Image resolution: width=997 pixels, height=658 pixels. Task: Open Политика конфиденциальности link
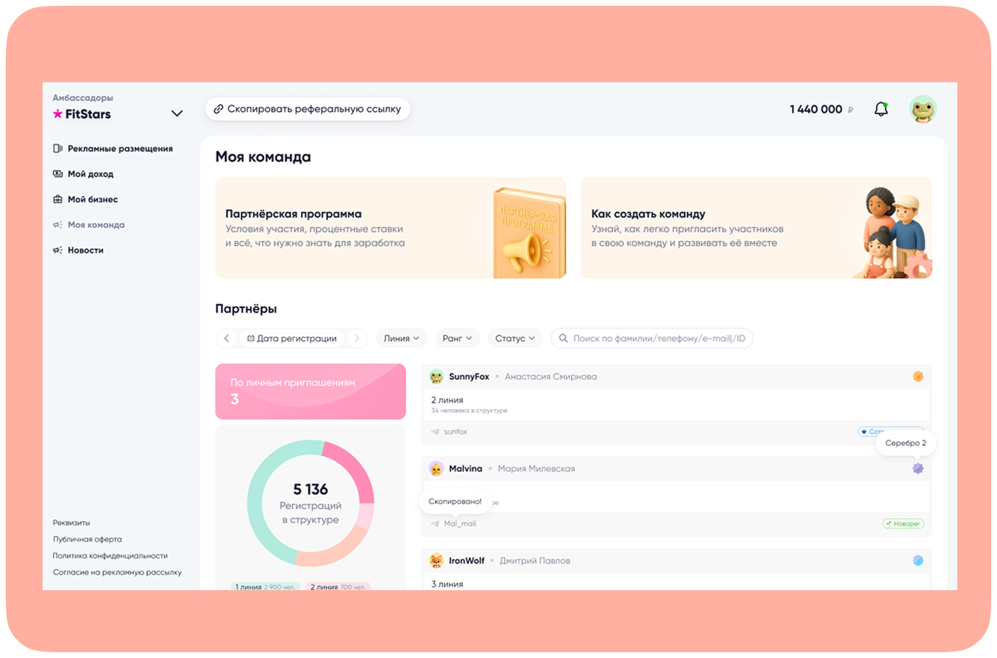tap(110, 556)
